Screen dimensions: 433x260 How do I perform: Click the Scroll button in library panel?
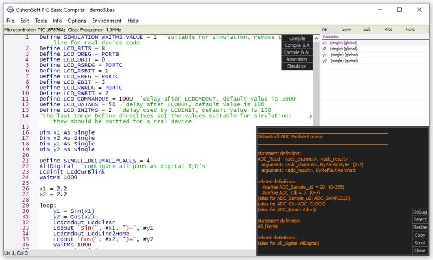tap(420, 243)
